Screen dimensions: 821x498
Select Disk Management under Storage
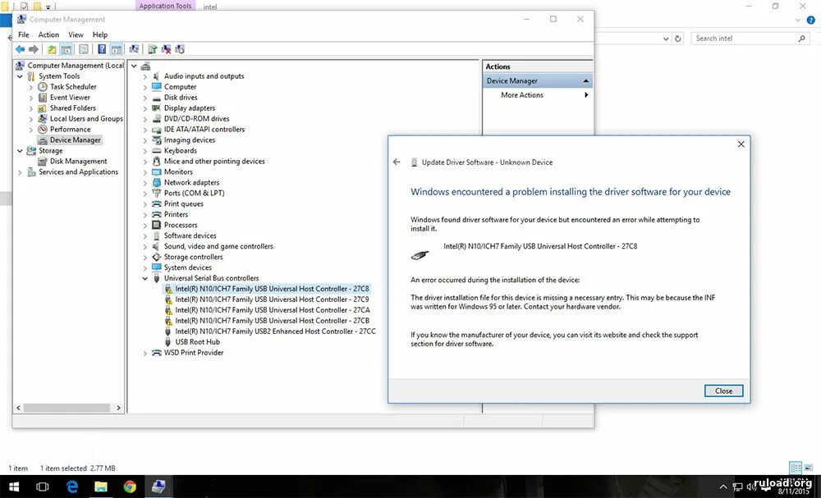click(79, 161)
